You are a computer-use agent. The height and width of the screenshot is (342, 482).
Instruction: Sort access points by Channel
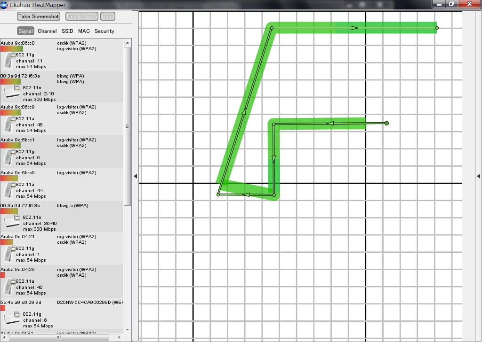tap(47, 31)
